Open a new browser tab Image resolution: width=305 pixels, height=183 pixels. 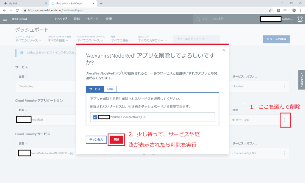[x=101, y=3]
